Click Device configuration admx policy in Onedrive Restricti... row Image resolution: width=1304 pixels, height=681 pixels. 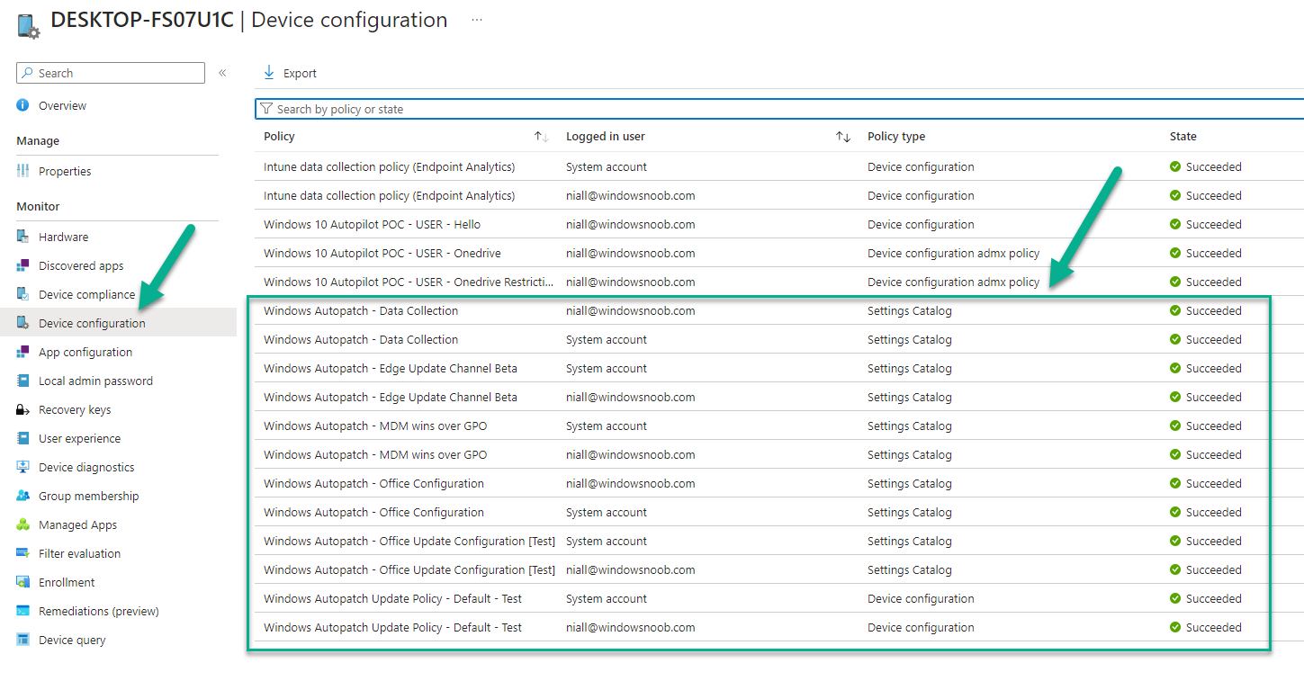click(x=953, y=282)
